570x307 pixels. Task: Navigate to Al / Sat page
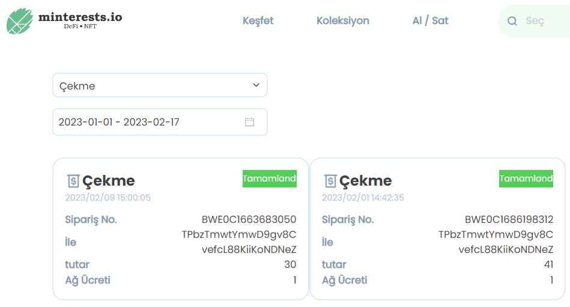[431, 21]
